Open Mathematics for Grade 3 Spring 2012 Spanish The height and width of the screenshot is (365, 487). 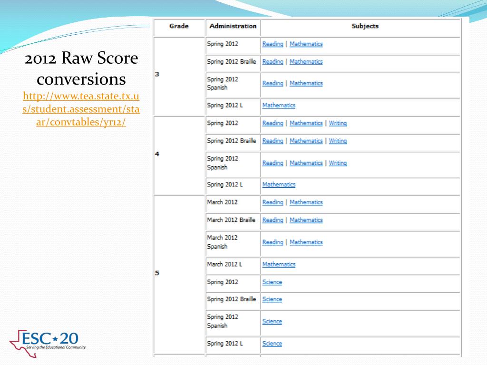pyautogui.click(x=306, y=83)
